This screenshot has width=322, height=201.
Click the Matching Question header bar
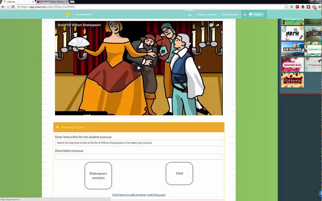pos(139,127)
